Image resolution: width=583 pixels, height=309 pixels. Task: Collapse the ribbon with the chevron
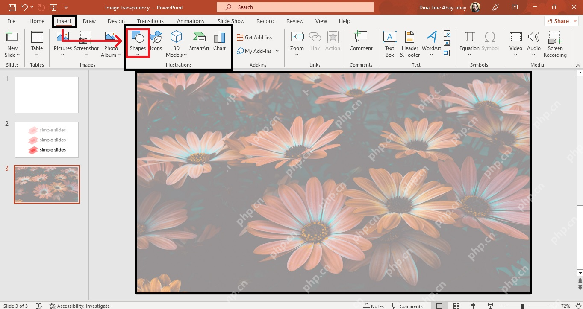578,65
